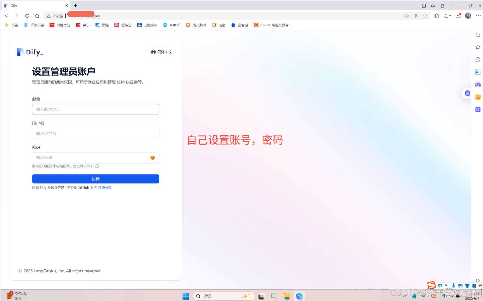
Task: Click the browser forward arrow
Action: (17, 16)
